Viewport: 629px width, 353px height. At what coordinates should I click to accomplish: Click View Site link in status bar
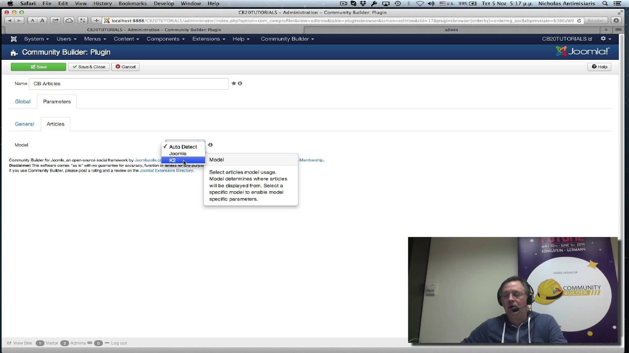click(20, 343)
